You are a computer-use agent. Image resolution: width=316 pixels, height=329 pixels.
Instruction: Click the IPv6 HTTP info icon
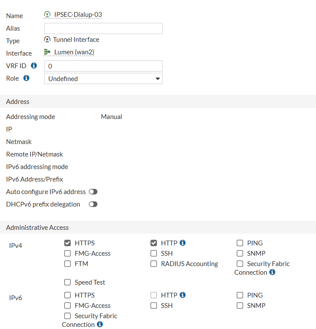(183, 295)
